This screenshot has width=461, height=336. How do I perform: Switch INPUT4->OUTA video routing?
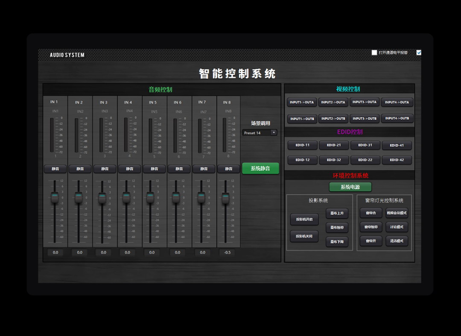pos(397,102)
